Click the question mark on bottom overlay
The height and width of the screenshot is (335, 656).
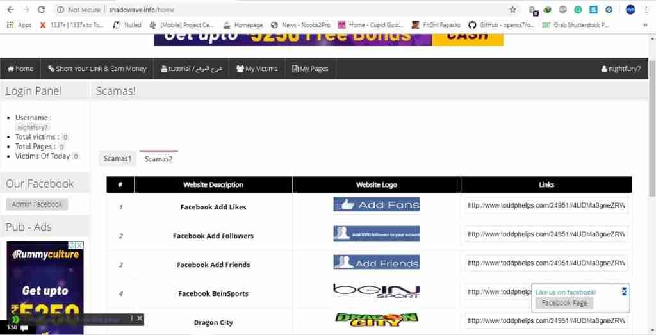pos(131,319)
